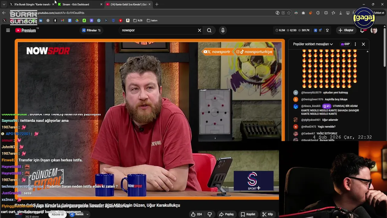387x218 pixels.
Task: Open chat three-dot options menu
Action: pos(355,44)
